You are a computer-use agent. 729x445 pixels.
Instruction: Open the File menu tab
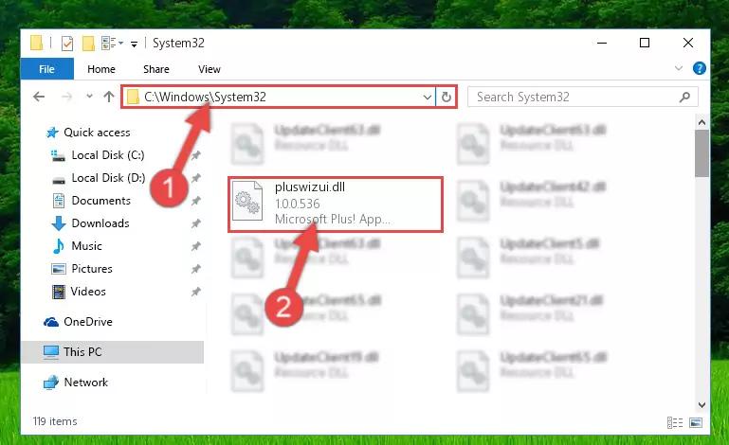47,69
